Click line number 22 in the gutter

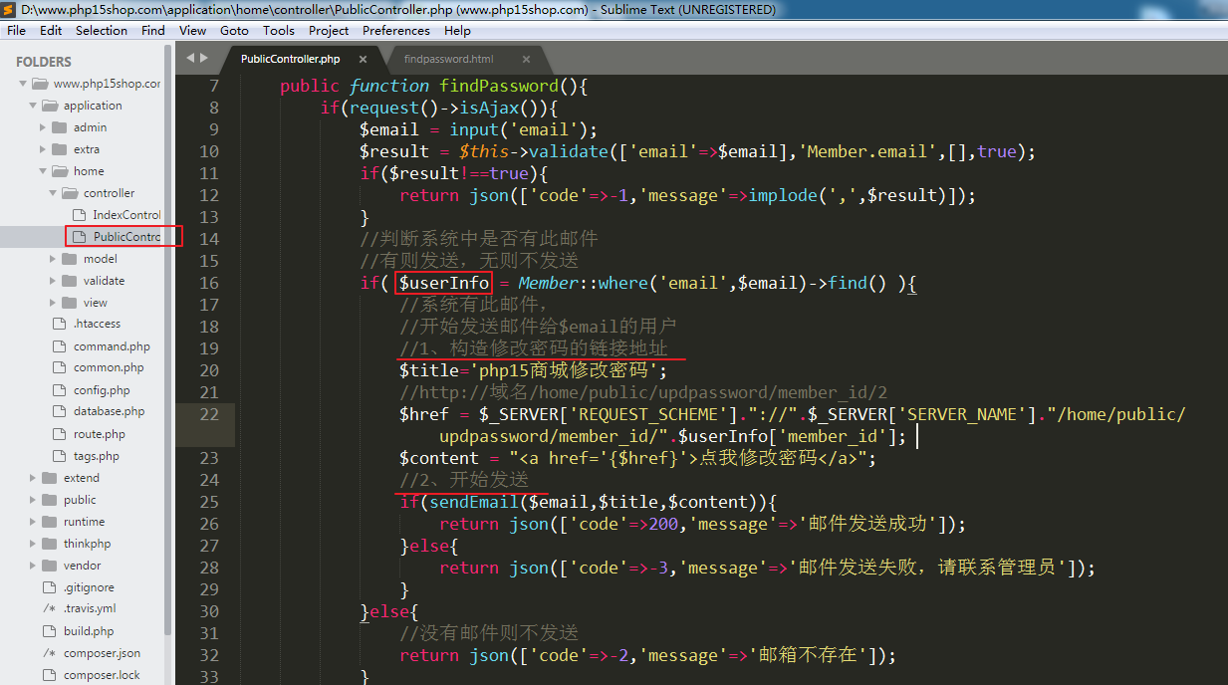208,414
